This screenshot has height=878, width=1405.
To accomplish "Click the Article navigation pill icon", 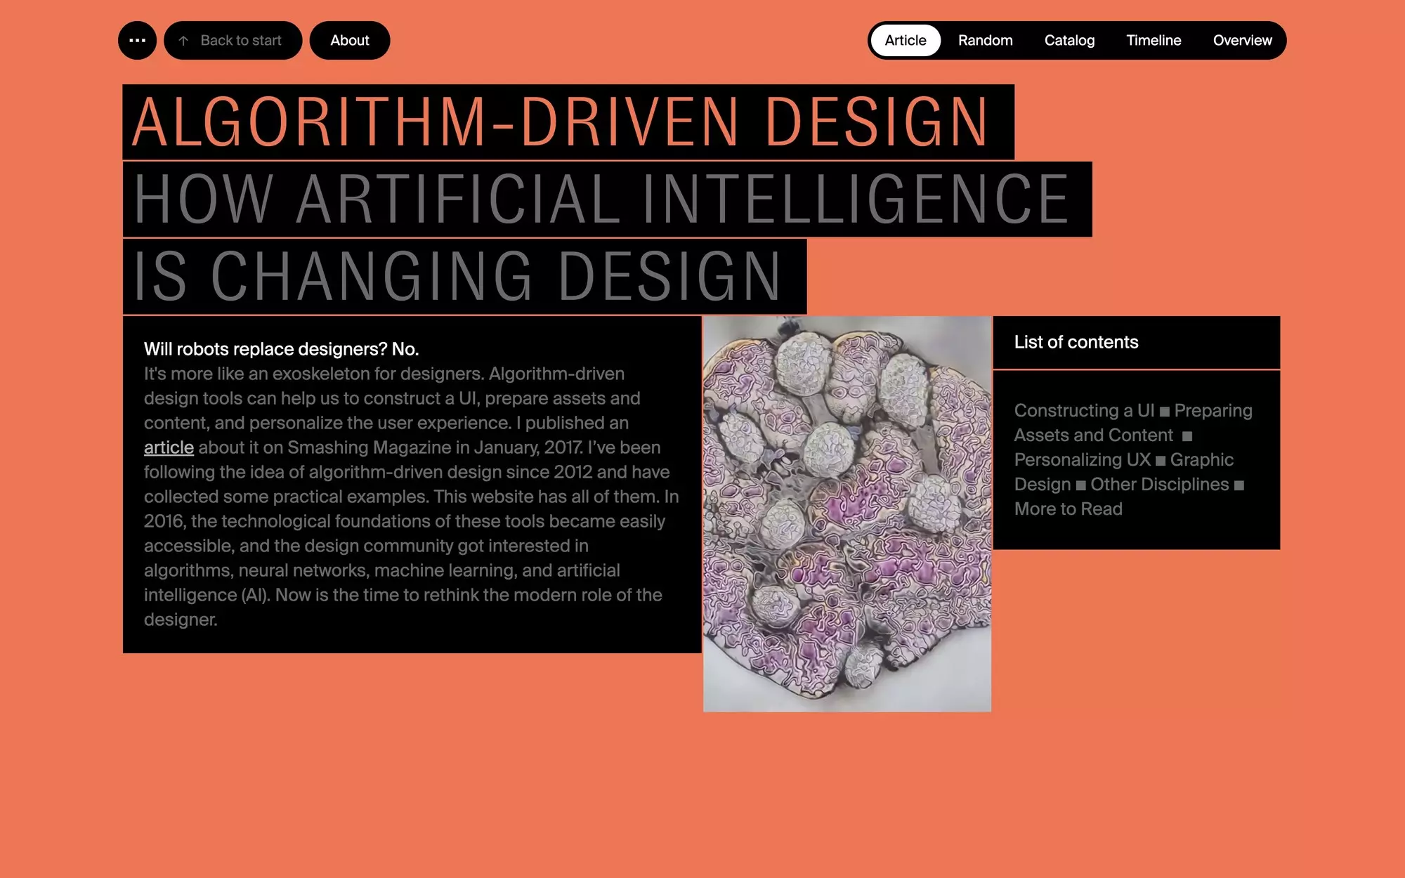I will coord(904,41).
